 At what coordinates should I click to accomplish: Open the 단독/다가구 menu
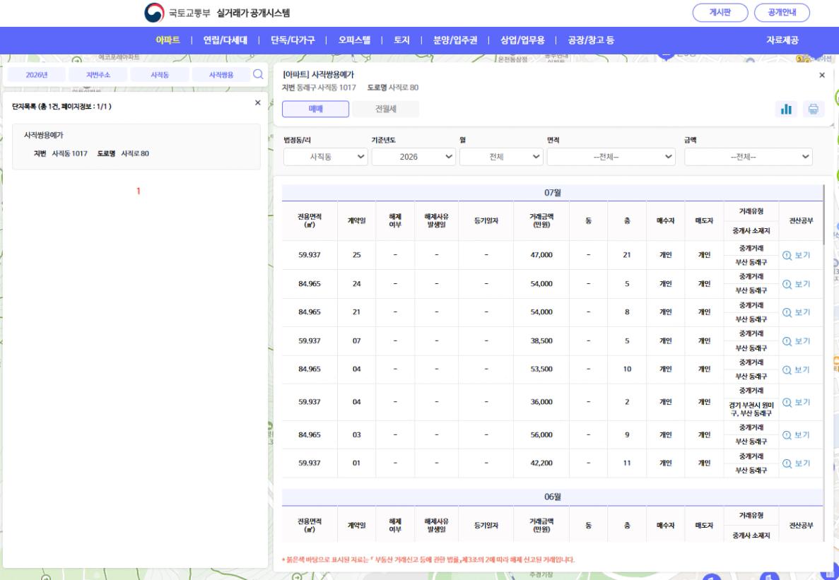(293, 40)
